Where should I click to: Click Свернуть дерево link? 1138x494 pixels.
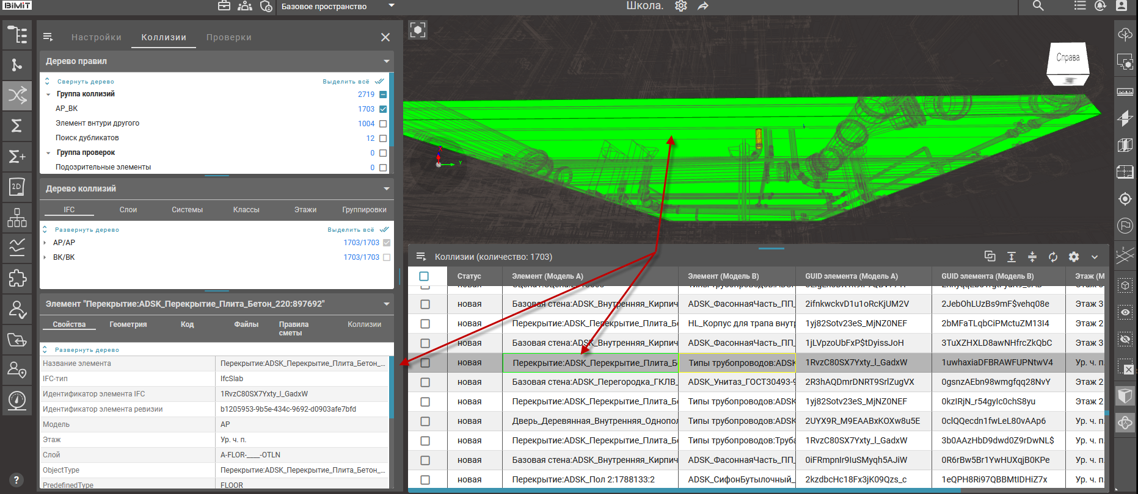86,82
